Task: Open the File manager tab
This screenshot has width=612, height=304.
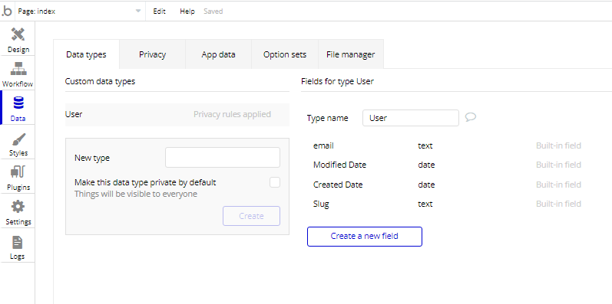Action: point(350,54)
